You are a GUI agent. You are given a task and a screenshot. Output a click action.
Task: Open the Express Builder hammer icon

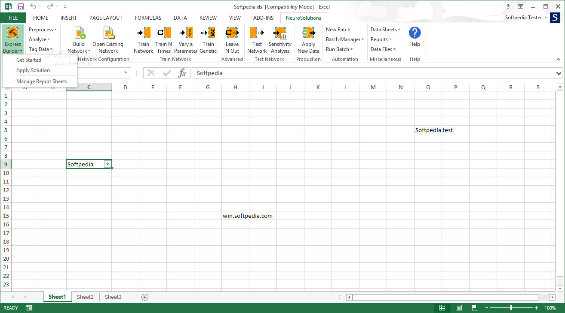pos(13,33)
